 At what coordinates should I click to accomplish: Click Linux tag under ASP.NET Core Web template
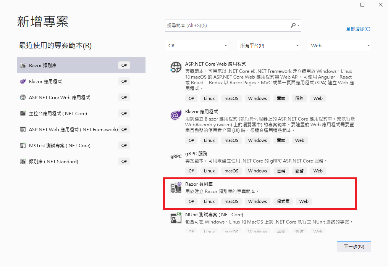tap(209, 98)
